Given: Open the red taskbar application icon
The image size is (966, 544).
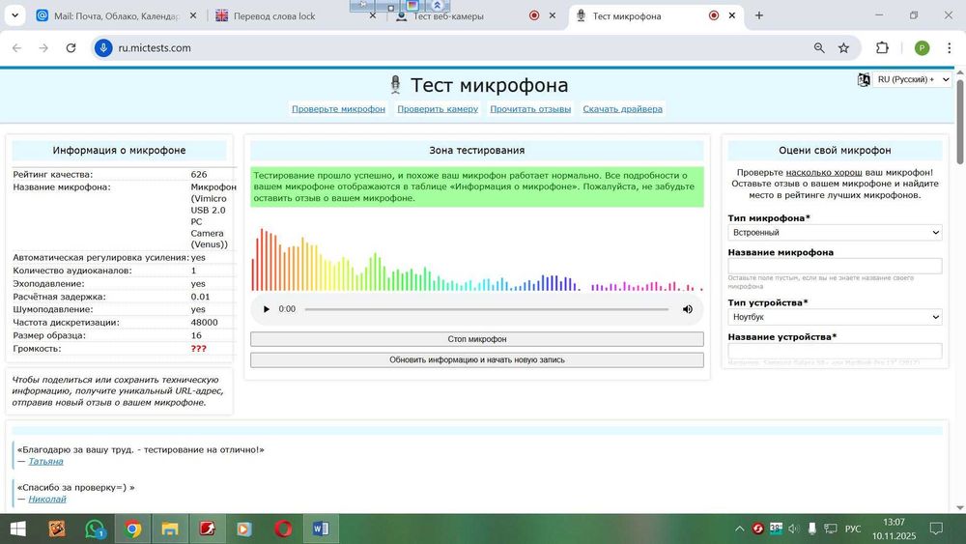Looking at the screenshot, I should point(207,529).
